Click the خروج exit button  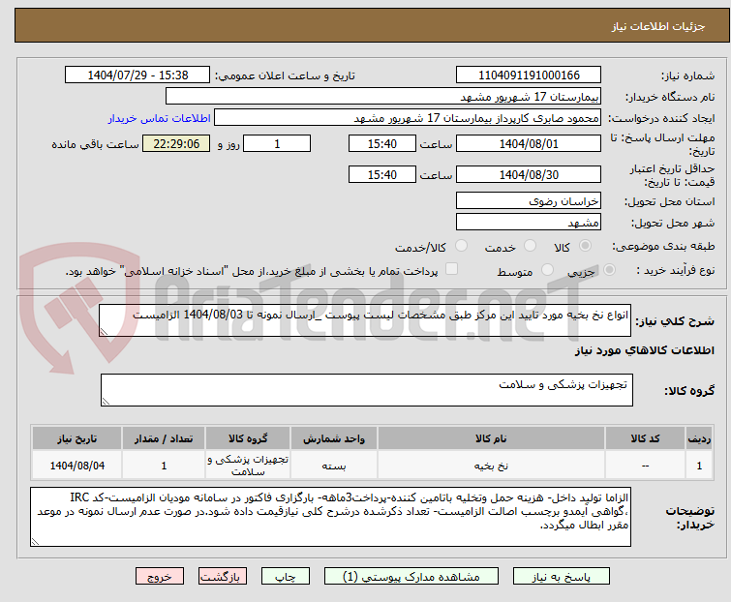[160, 577]
